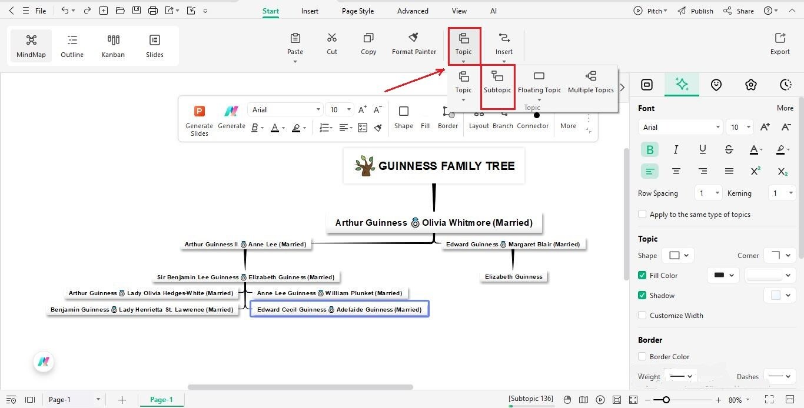Open the 80% zoom level dropdown
This screenshot has width=804, height=408.
(739, 400)
